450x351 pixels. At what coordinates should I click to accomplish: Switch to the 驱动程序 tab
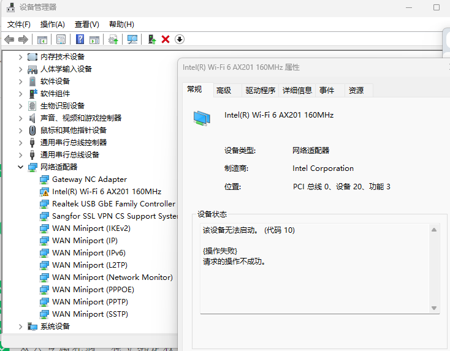coord(260,90)
